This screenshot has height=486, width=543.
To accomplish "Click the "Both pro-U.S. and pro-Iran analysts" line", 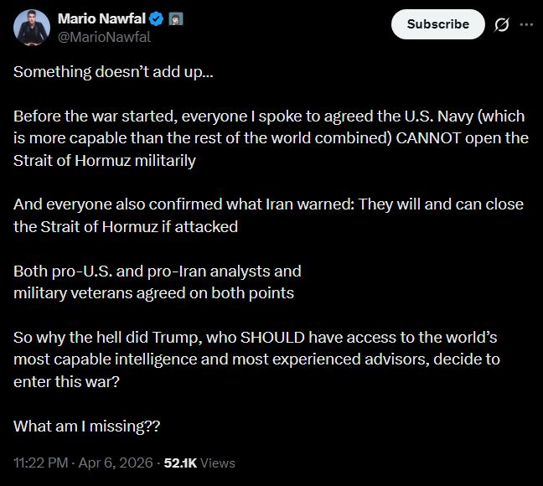I will click(x=157, y=271).
